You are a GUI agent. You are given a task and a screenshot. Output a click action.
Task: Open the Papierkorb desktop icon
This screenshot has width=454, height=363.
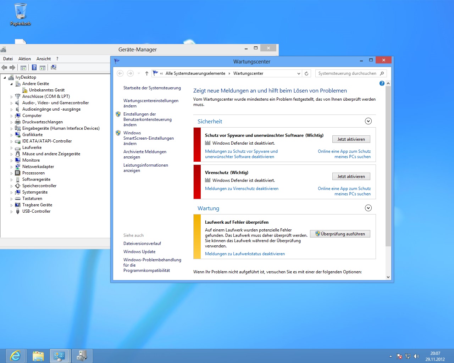click(20, 15)
